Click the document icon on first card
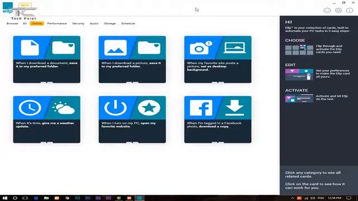358x201 pixels. tap(30, 47)
